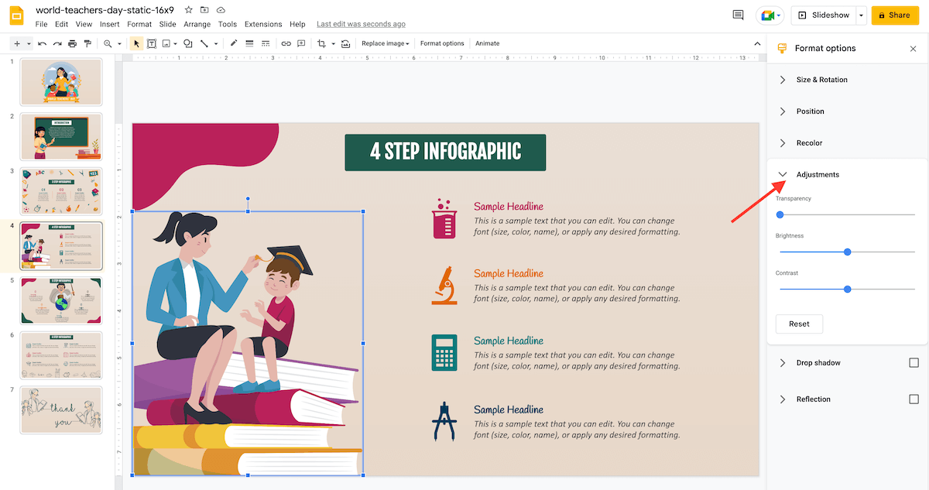Image resolution: width=929 pixels, height=490 pixels.
Task: Toggle Present to a meeting icon
Action: pyautogui.click(x=766, y=15)
